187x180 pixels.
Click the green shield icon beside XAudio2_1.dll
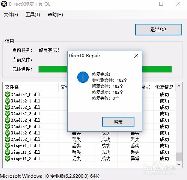pyautogui.click(x=8, y=101)
